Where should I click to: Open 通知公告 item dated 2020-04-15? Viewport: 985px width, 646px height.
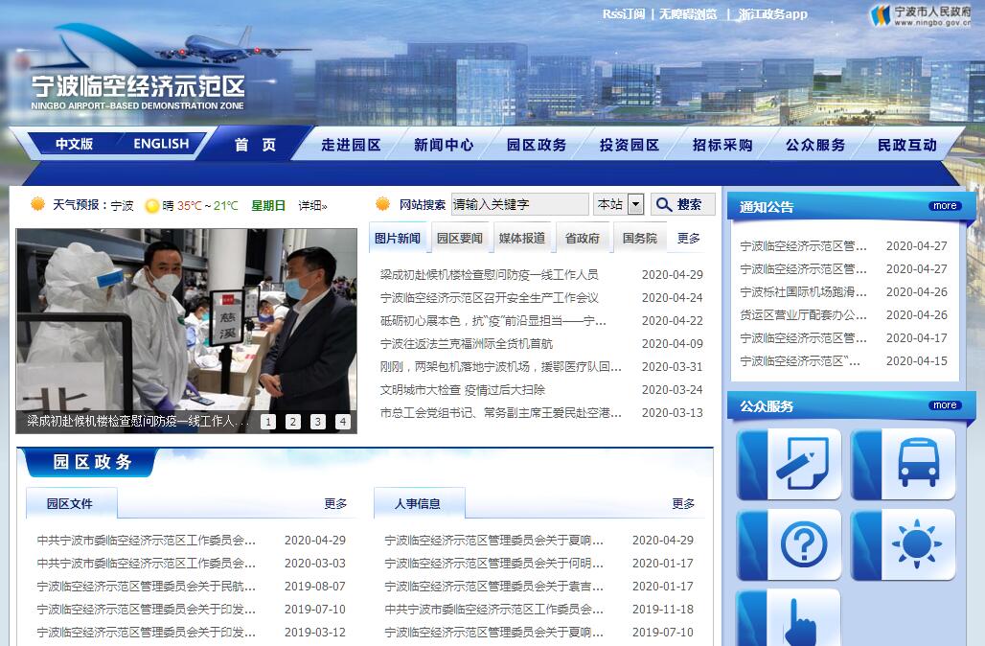tap(800, 361)
